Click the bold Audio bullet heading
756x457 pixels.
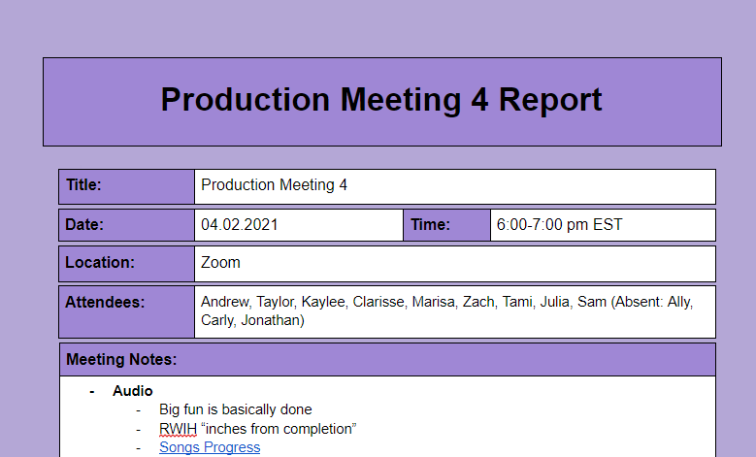click(133, 391)
